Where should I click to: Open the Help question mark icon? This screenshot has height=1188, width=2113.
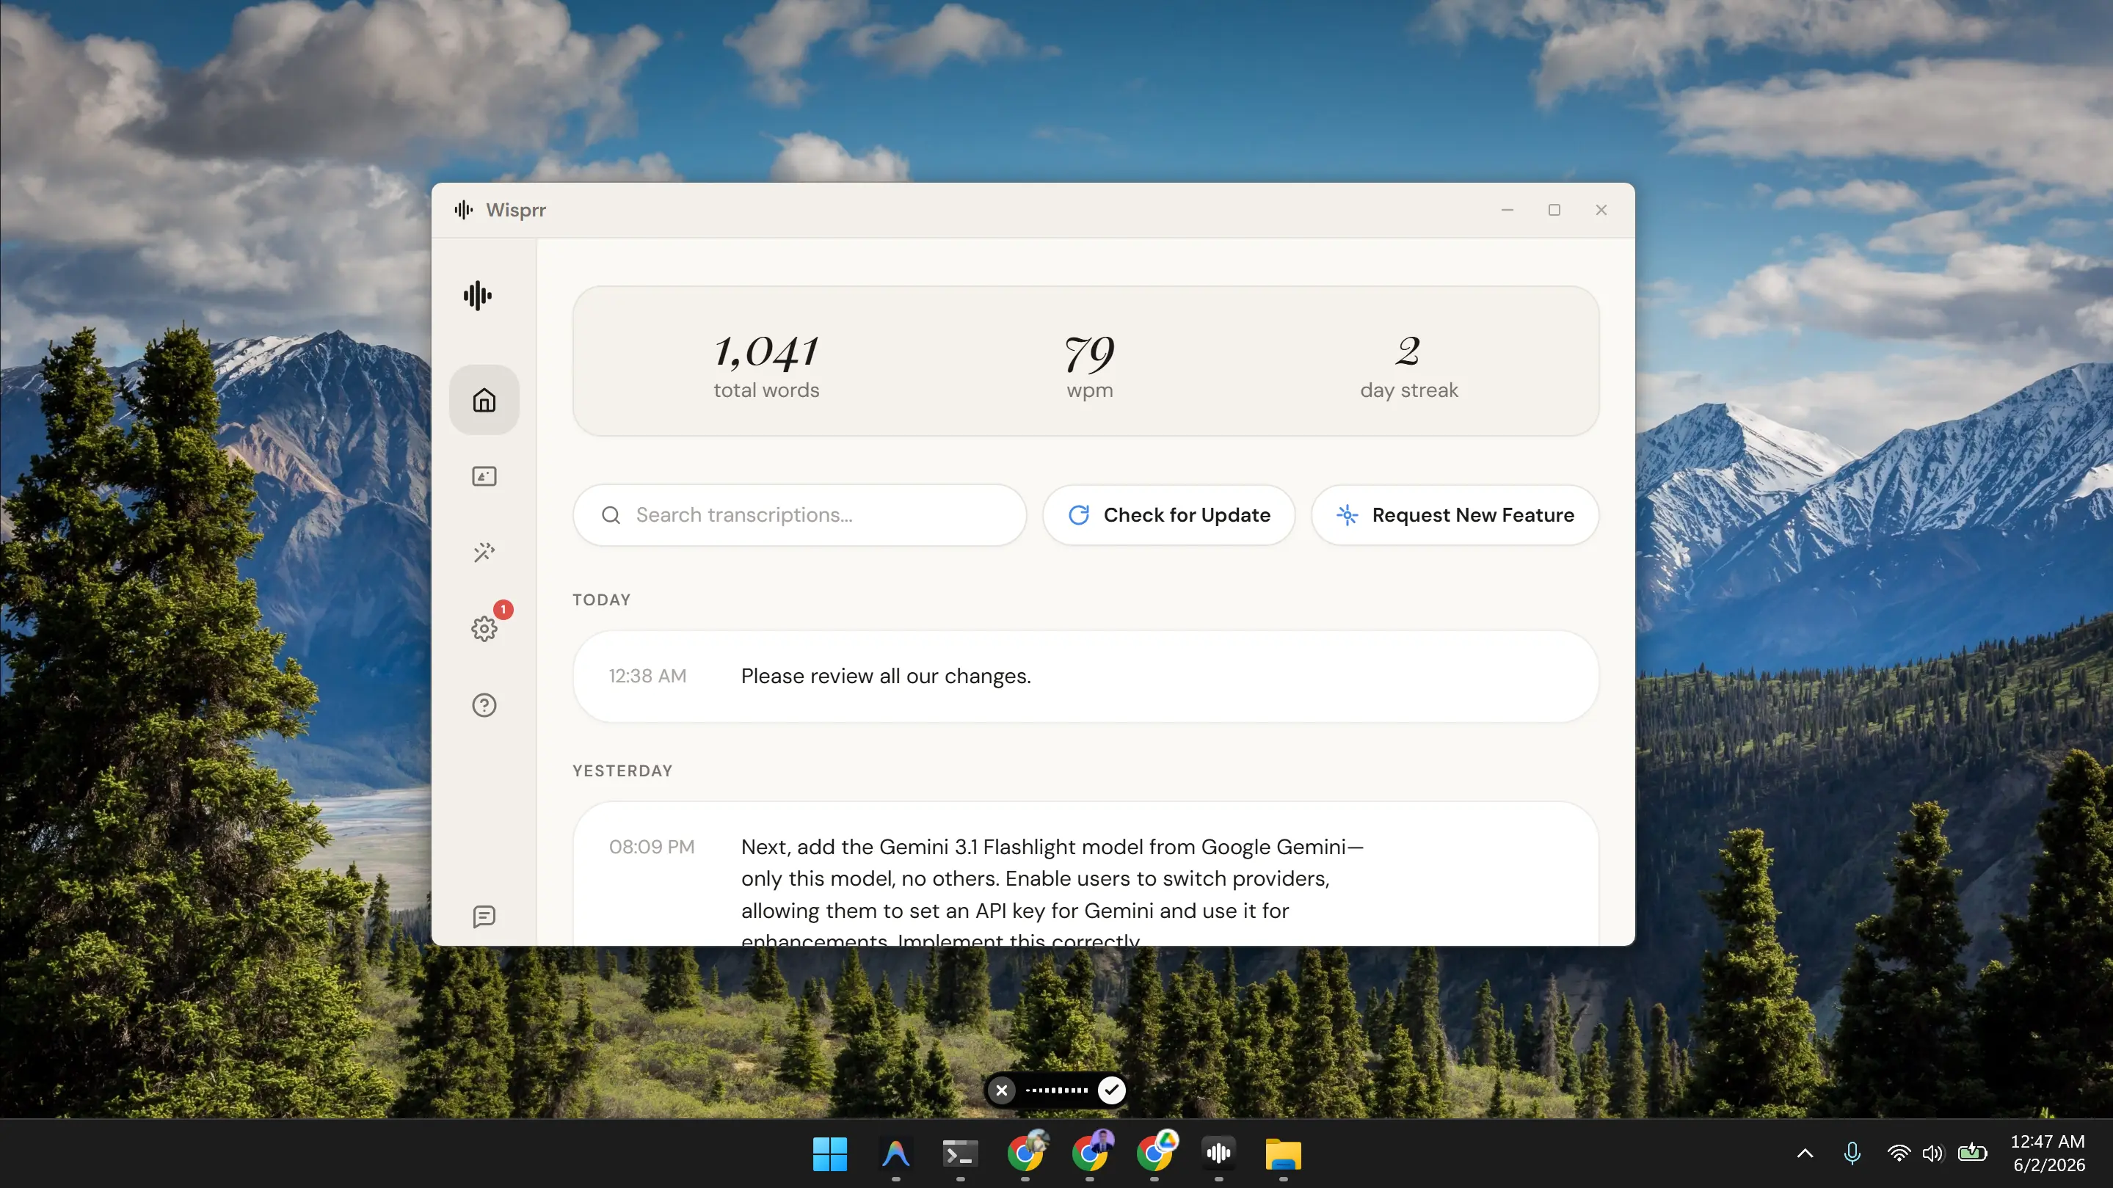484,705
